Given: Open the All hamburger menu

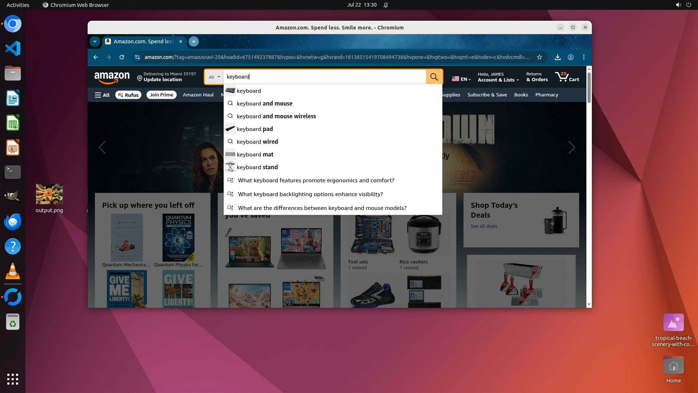Looking at the screenshot, I should 102,95.
